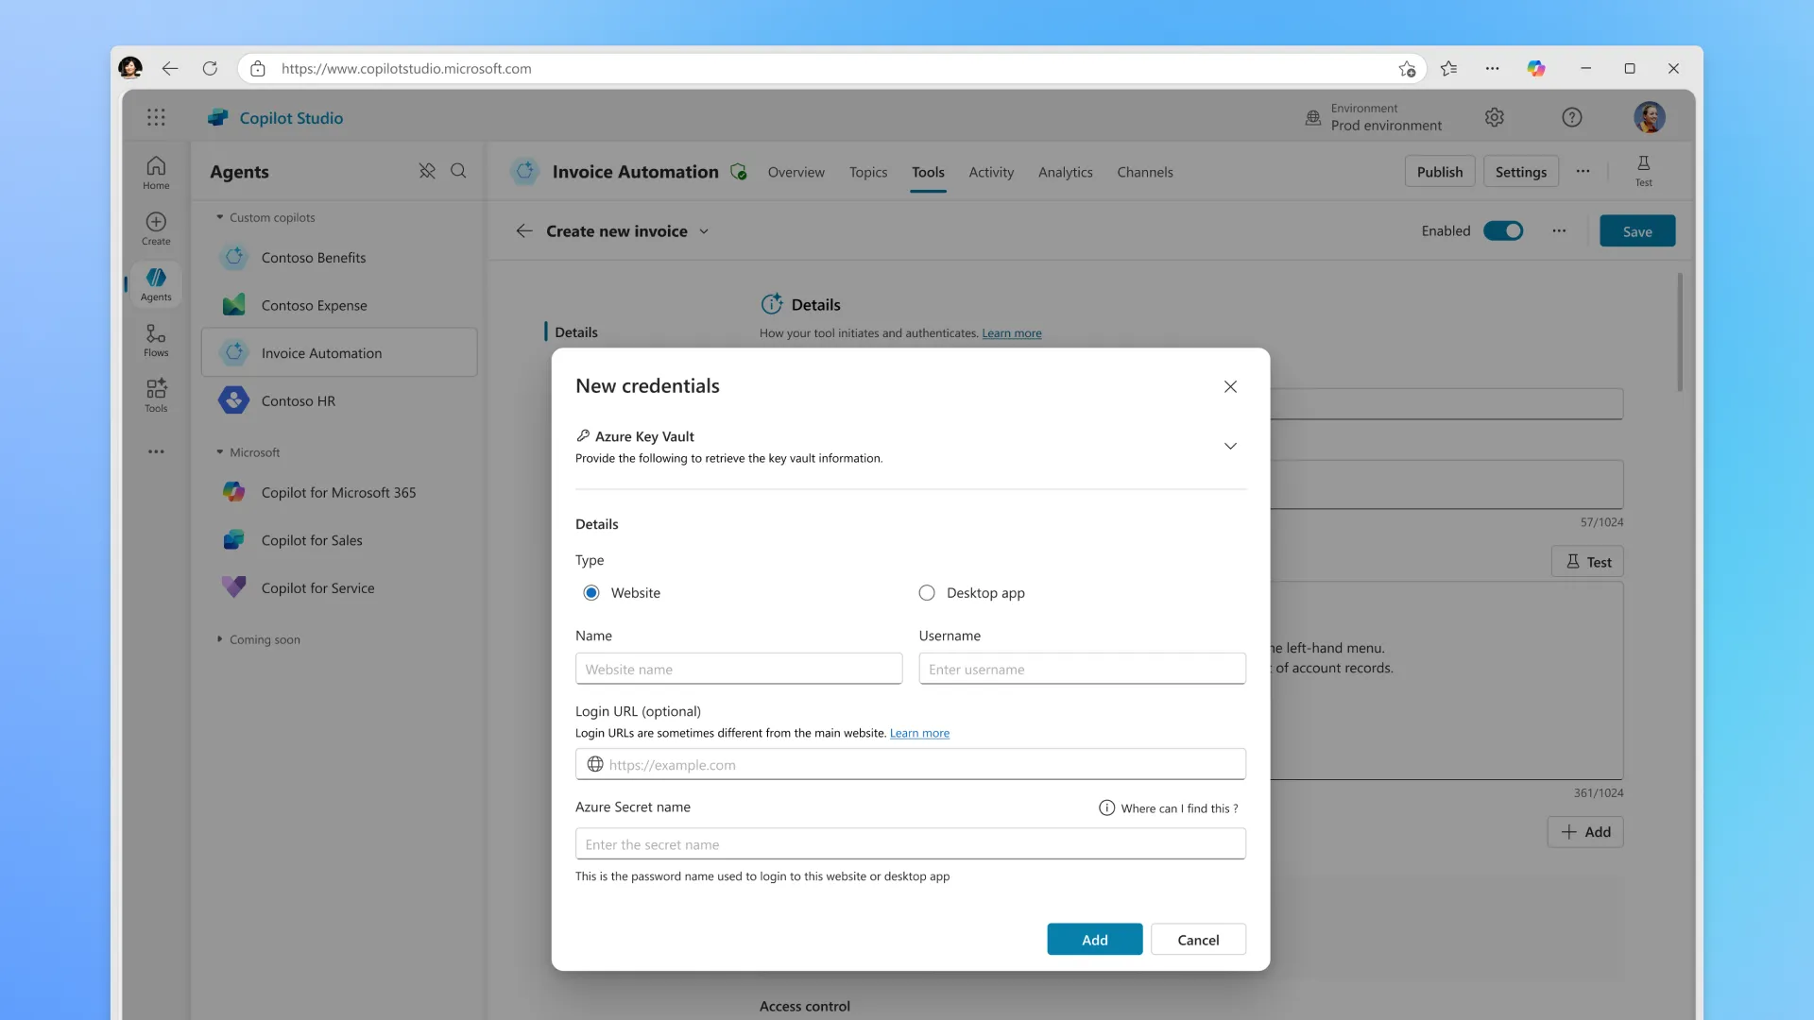1814x1020 pixels.
Task: Select Contoso Expense agent
Action: [339, 305]
